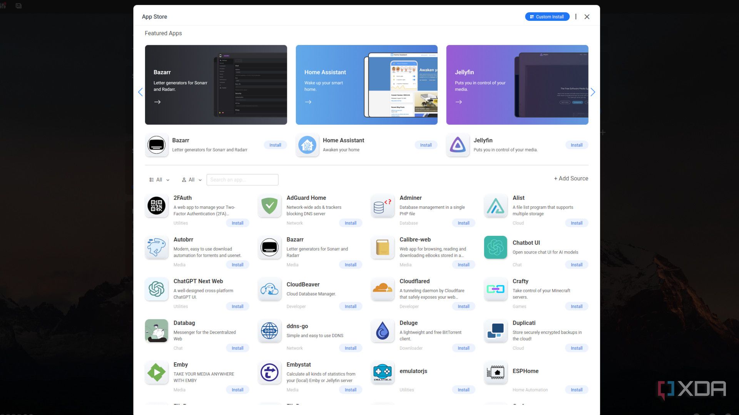Open the Bazarr featured banner card
This screenshot has width=739, height=415.
(x=216, y=85)
